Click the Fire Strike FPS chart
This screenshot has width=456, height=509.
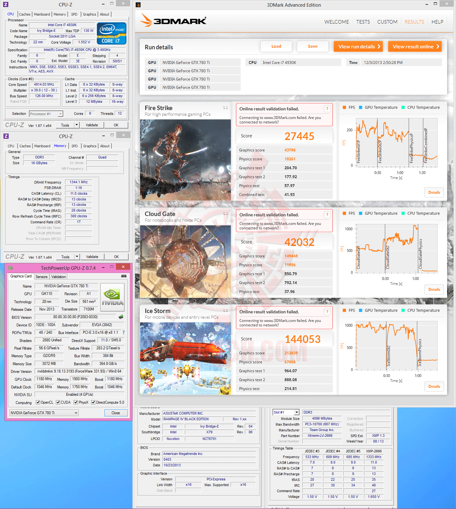tap(397, 143)
